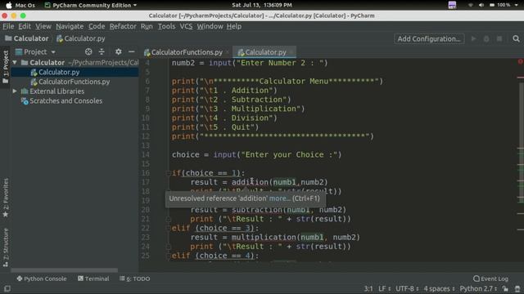The image size is (524, 294).
Task: Click Add Configuration button
Action: point(429,38)
